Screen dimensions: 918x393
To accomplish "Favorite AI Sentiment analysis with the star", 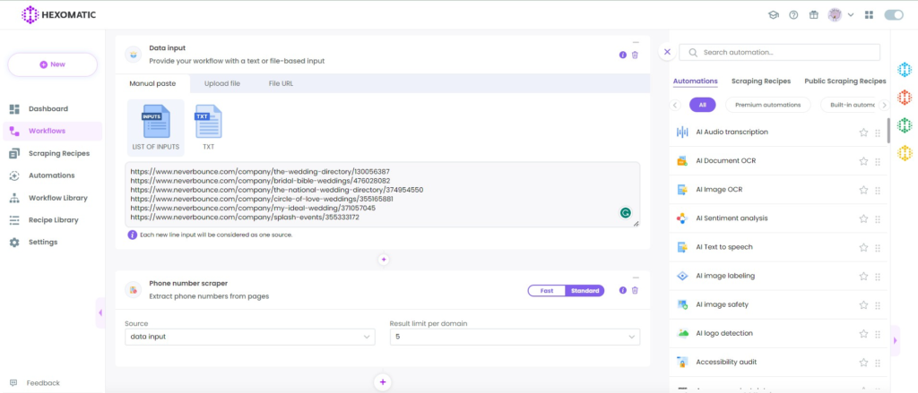I will pyautogui.click(x=863, y=218).
